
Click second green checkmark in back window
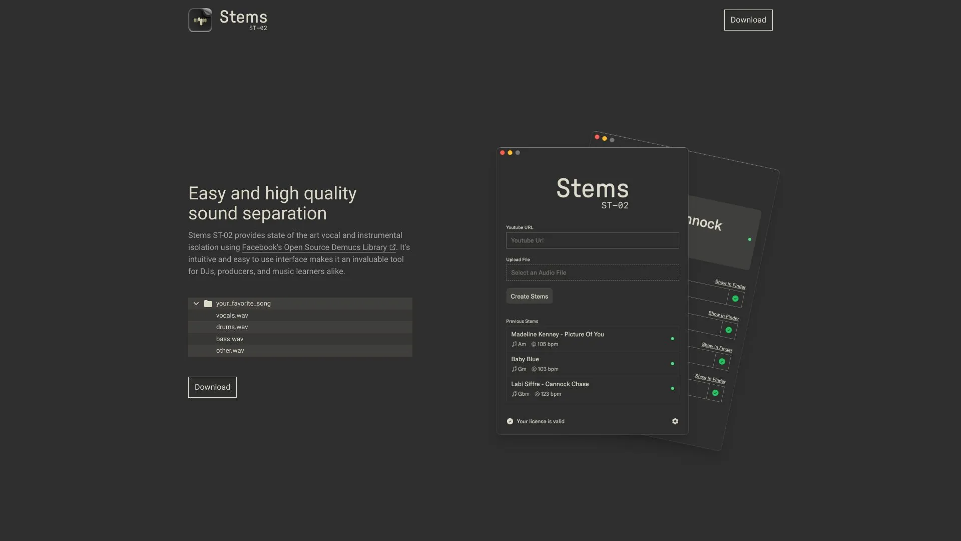pyautogui.click(x=729, y=330)
